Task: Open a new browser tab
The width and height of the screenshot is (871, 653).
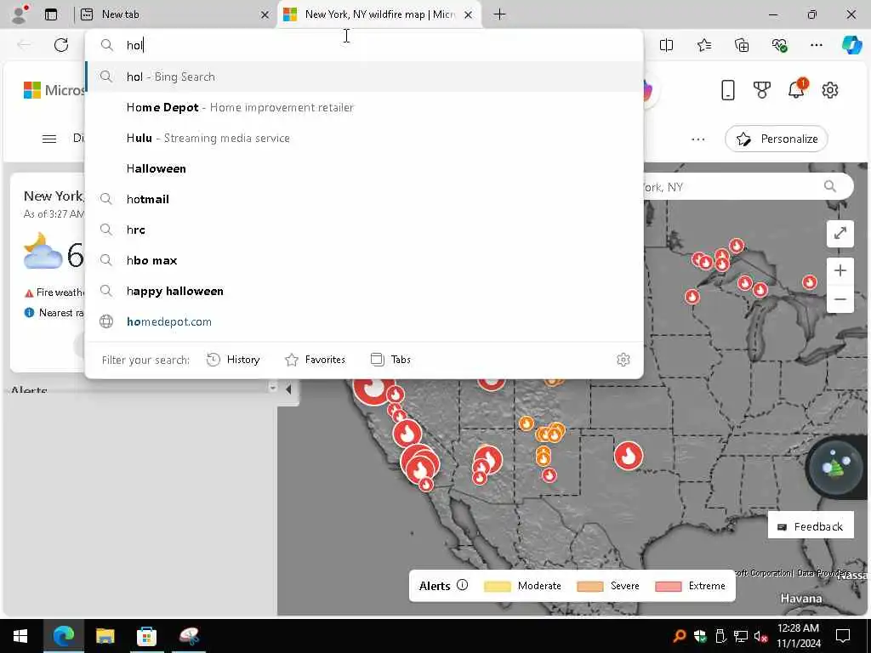Action: [x=499, y=14]
